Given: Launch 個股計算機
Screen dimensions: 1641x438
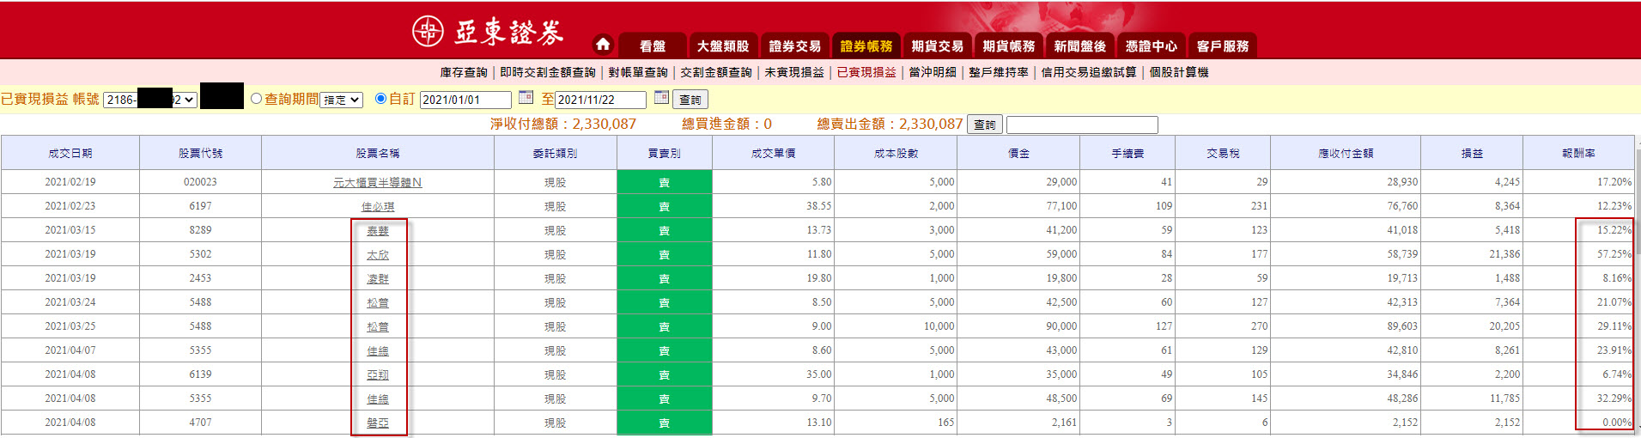Looking at the screenshot, I should click(1179, 72).
